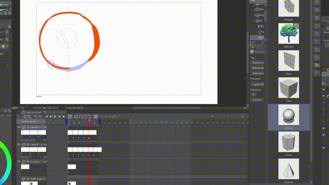Viewport: 329px width, 185px height.
Task: Toggle loop playback in the timeline
Action: [70, 116]
